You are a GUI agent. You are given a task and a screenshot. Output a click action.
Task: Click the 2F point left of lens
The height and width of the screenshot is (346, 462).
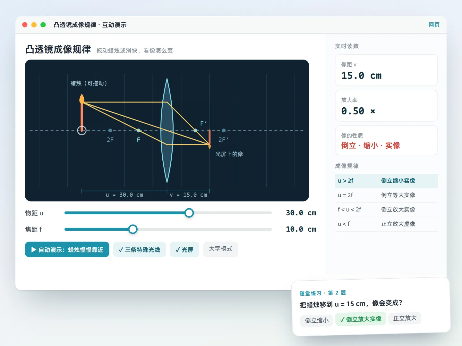click(110, 130)
